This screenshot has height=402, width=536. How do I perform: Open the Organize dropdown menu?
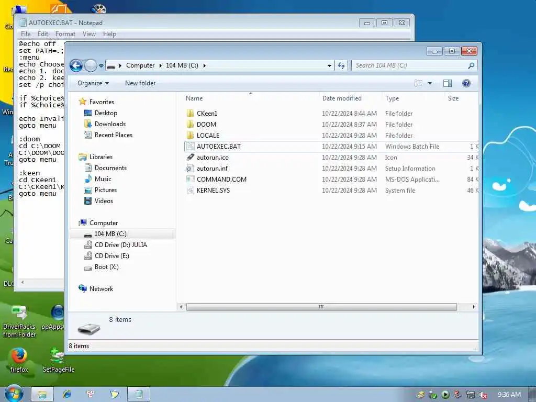pos(93,83)
